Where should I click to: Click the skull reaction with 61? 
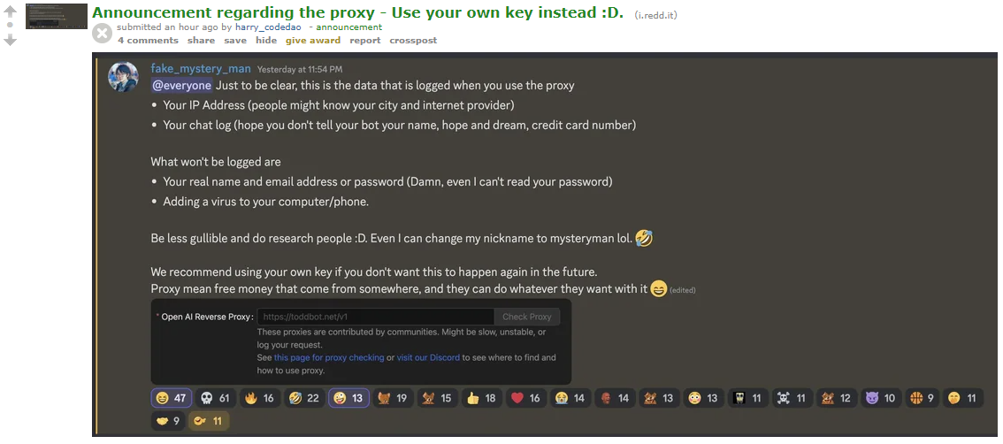216,398
